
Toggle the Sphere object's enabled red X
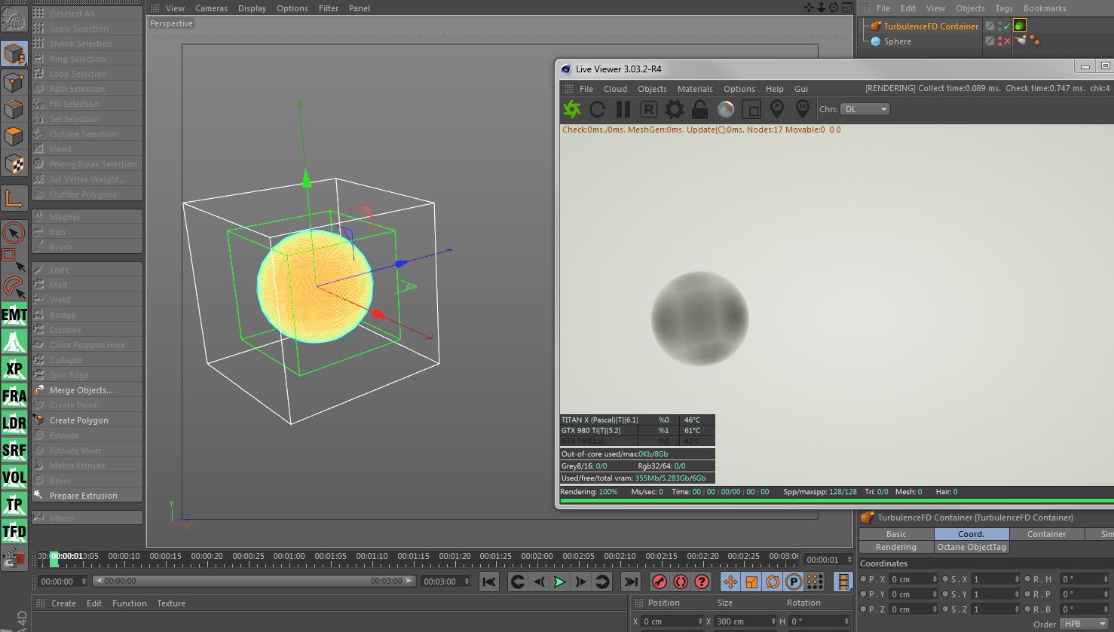(1006, 41)
